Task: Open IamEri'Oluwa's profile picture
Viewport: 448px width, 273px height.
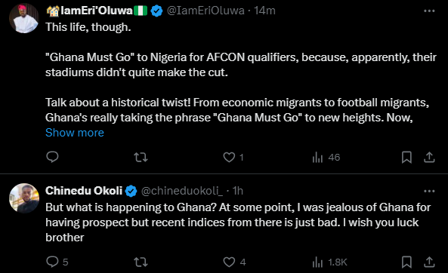Action: pyautogui.click(x=24, y=18)
